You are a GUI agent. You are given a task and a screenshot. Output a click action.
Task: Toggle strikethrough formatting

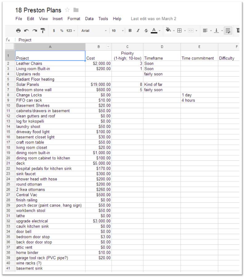tap(146, 31)
